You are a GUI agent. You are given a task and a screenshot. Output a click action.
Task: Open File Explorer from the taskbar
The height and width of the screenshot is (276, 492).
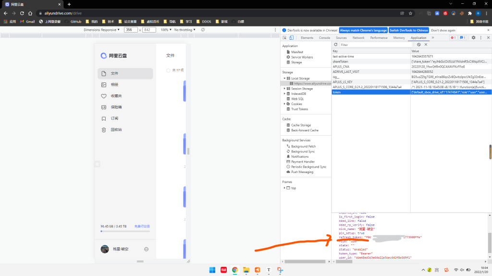click(x=246, y=270)
